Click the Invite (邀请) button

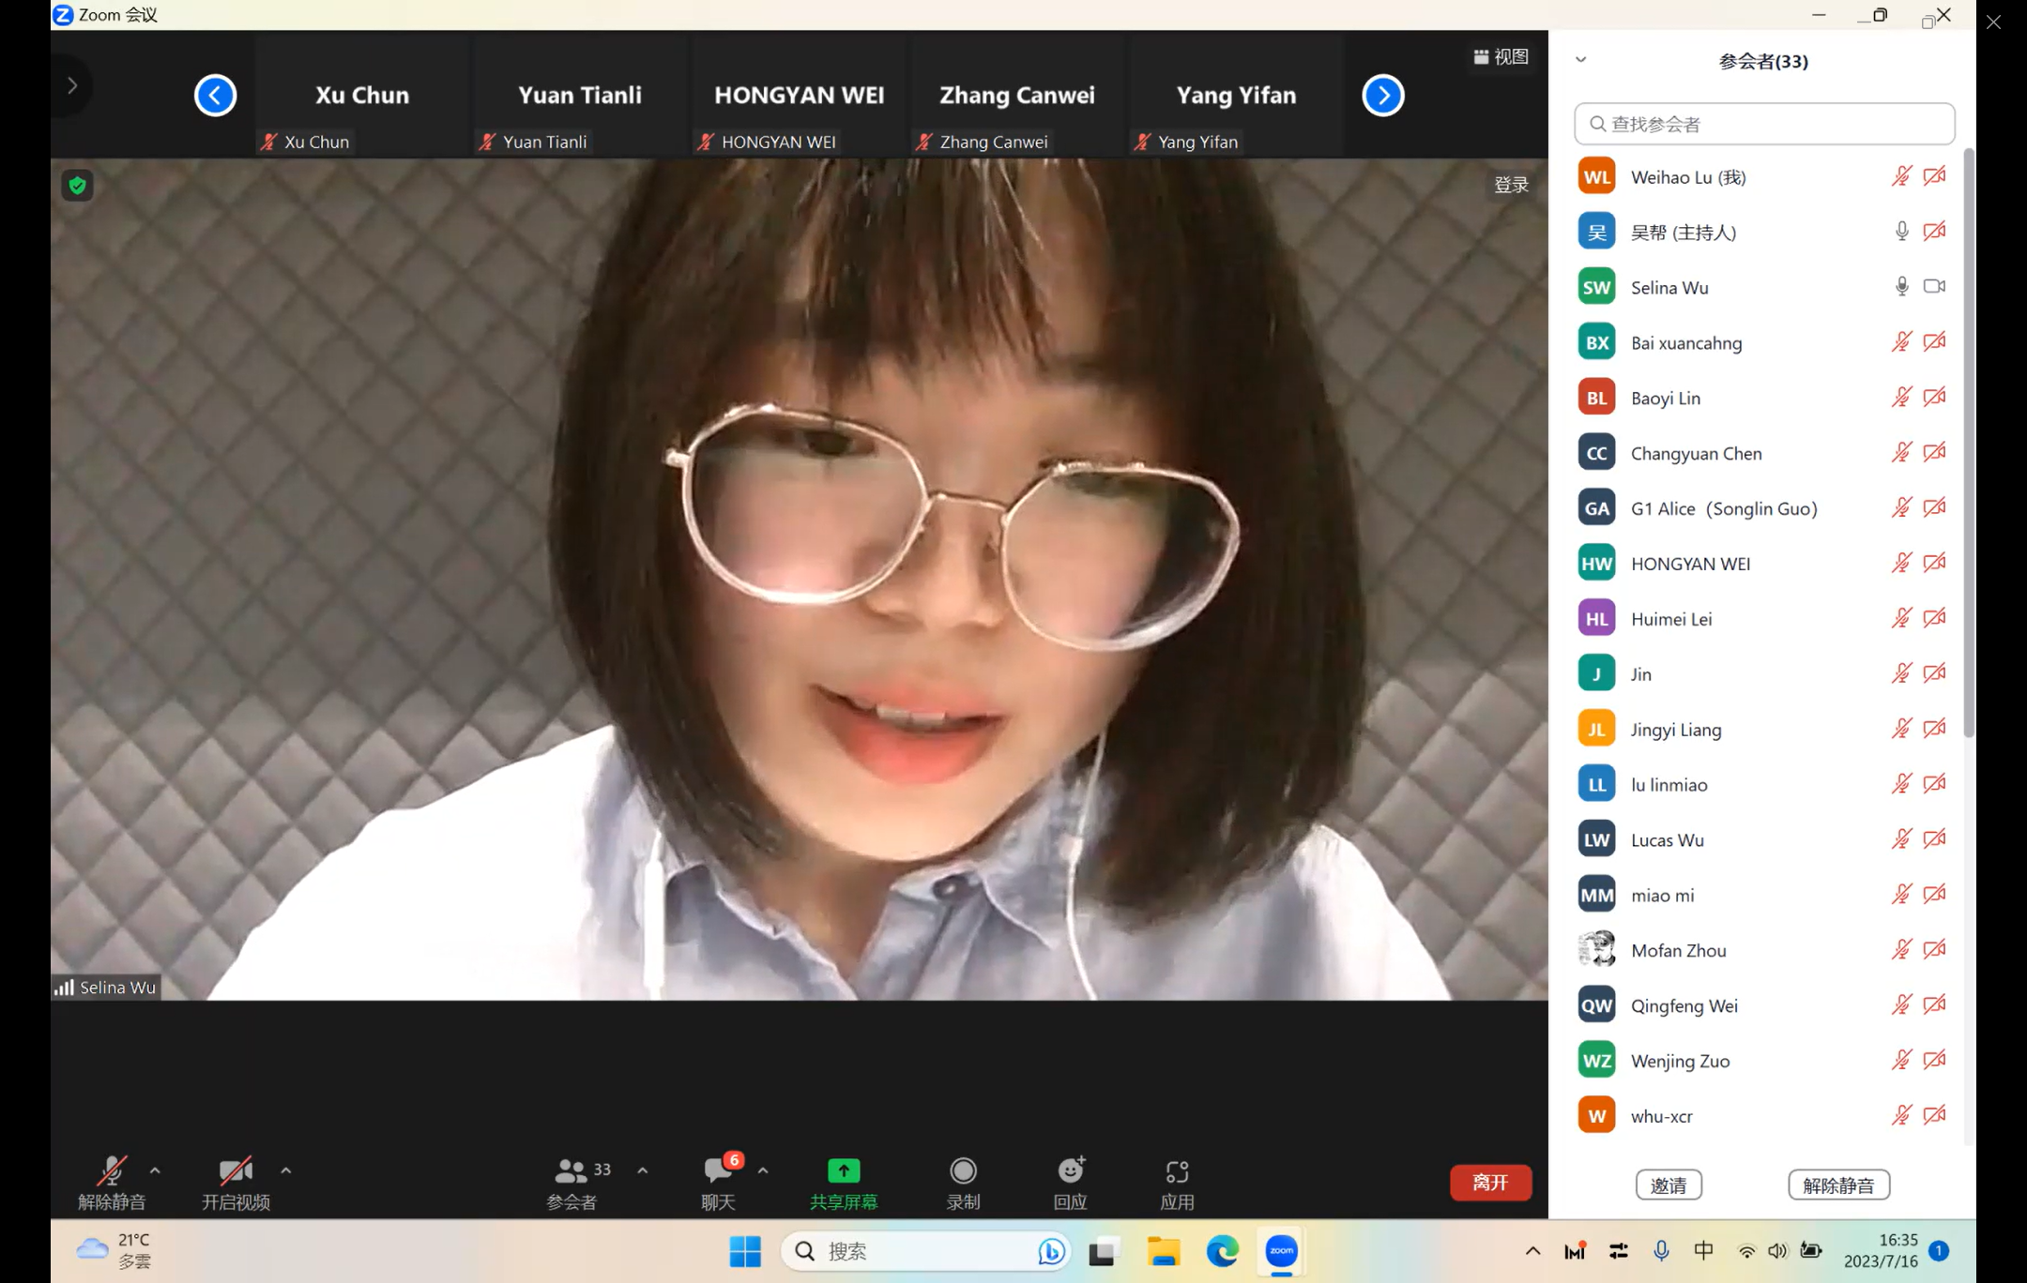coord(1669,1185)
